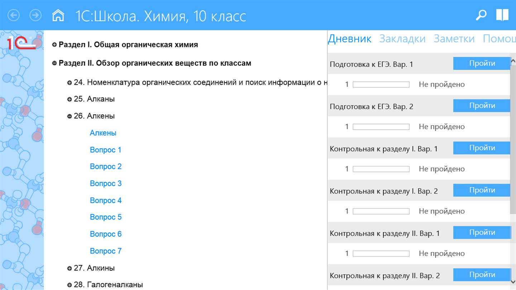Click Контрольная к разделу II. Вар. 2 label
Image resolution: width=516 pixels, height=290 pixels.
pyautogui.click(x=384, y=276)
